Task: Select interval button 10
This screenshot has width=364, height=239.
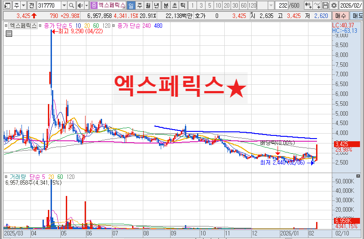Action: pyautogui.click(x=218, y=5)
